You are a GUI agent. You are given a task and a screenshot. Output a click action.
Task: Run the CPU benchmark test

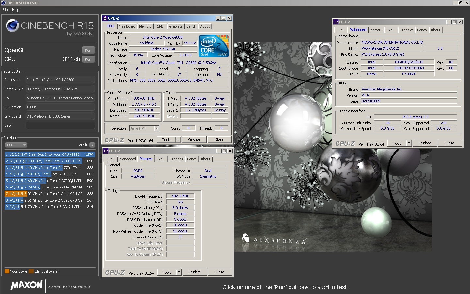(x=88, y=59)
